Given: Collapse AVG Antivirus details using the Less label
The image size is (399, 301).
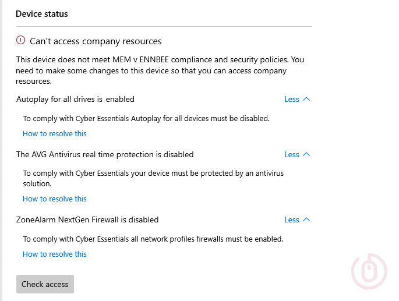Looking at the screenshot, I should point(291,154).
